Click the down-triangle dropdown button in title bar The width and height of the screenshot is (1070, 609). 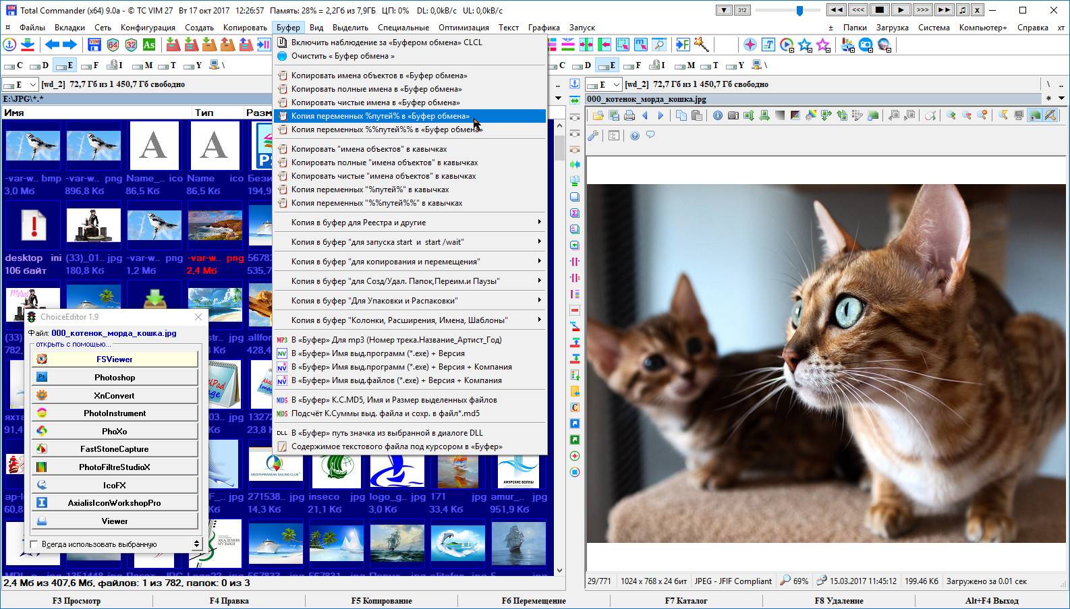(x=724, y=10)
